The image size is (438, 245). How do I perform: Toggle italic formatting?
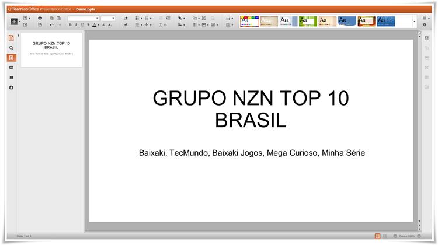click(76, 25)
